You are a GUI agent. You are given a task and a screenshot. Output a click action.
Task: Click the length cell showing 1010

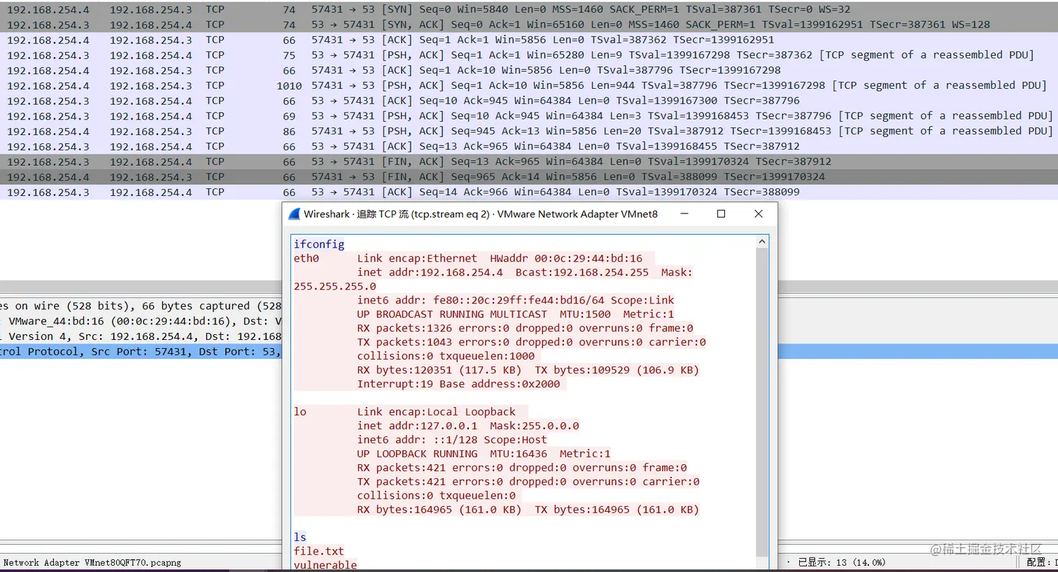pos(289,85)
